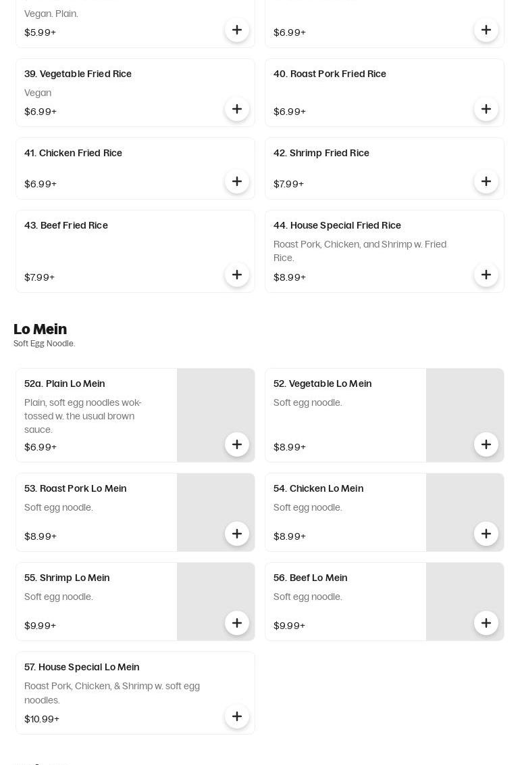Add 52a. Plain Lo Mein to cart
The height and width of the screenshot is (765, 520).
pos(237,444)
